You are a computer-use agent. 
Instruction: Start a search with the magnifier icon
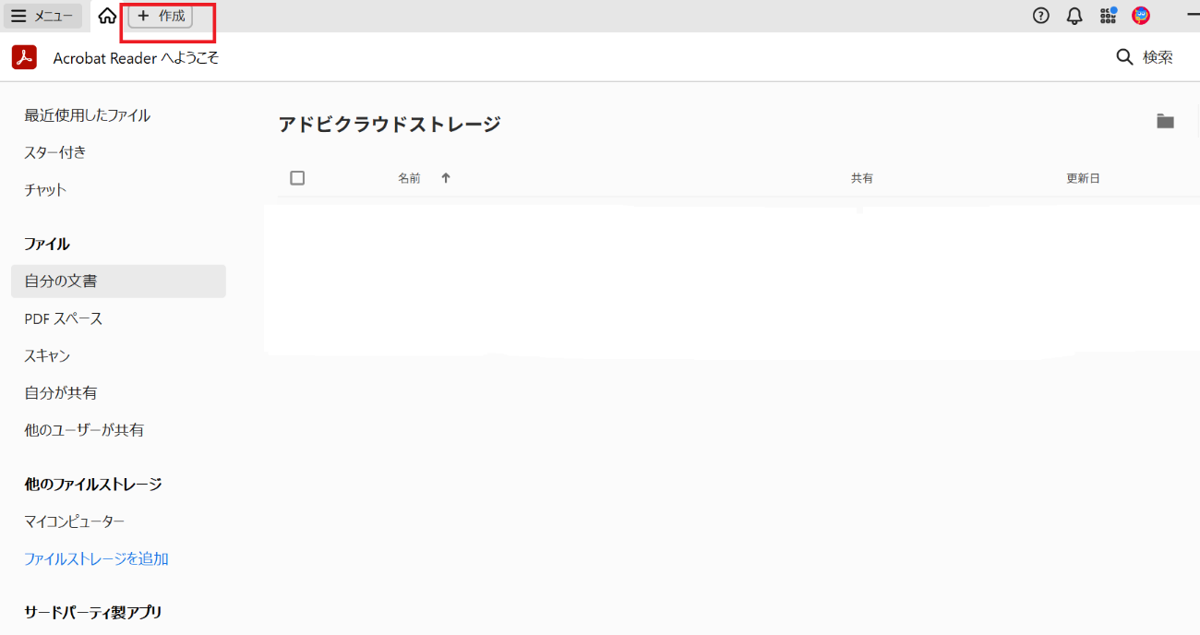coord(1124,56)
